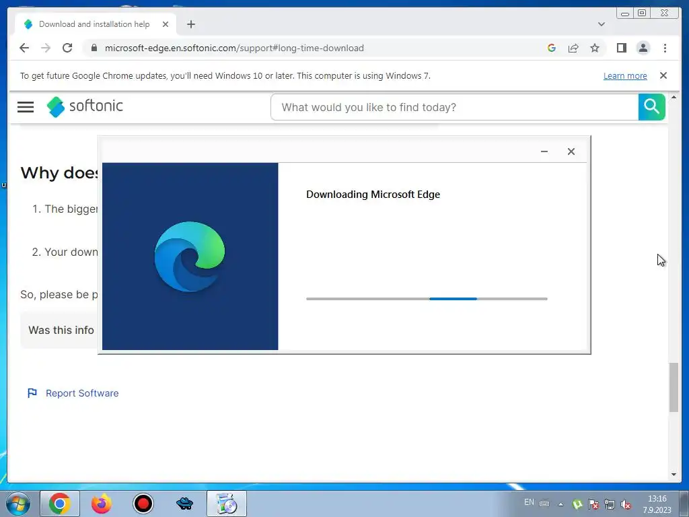The image size is (689, 517).
Task: Minimize the Microsoft Edge installer dialog
Action: 544,151
